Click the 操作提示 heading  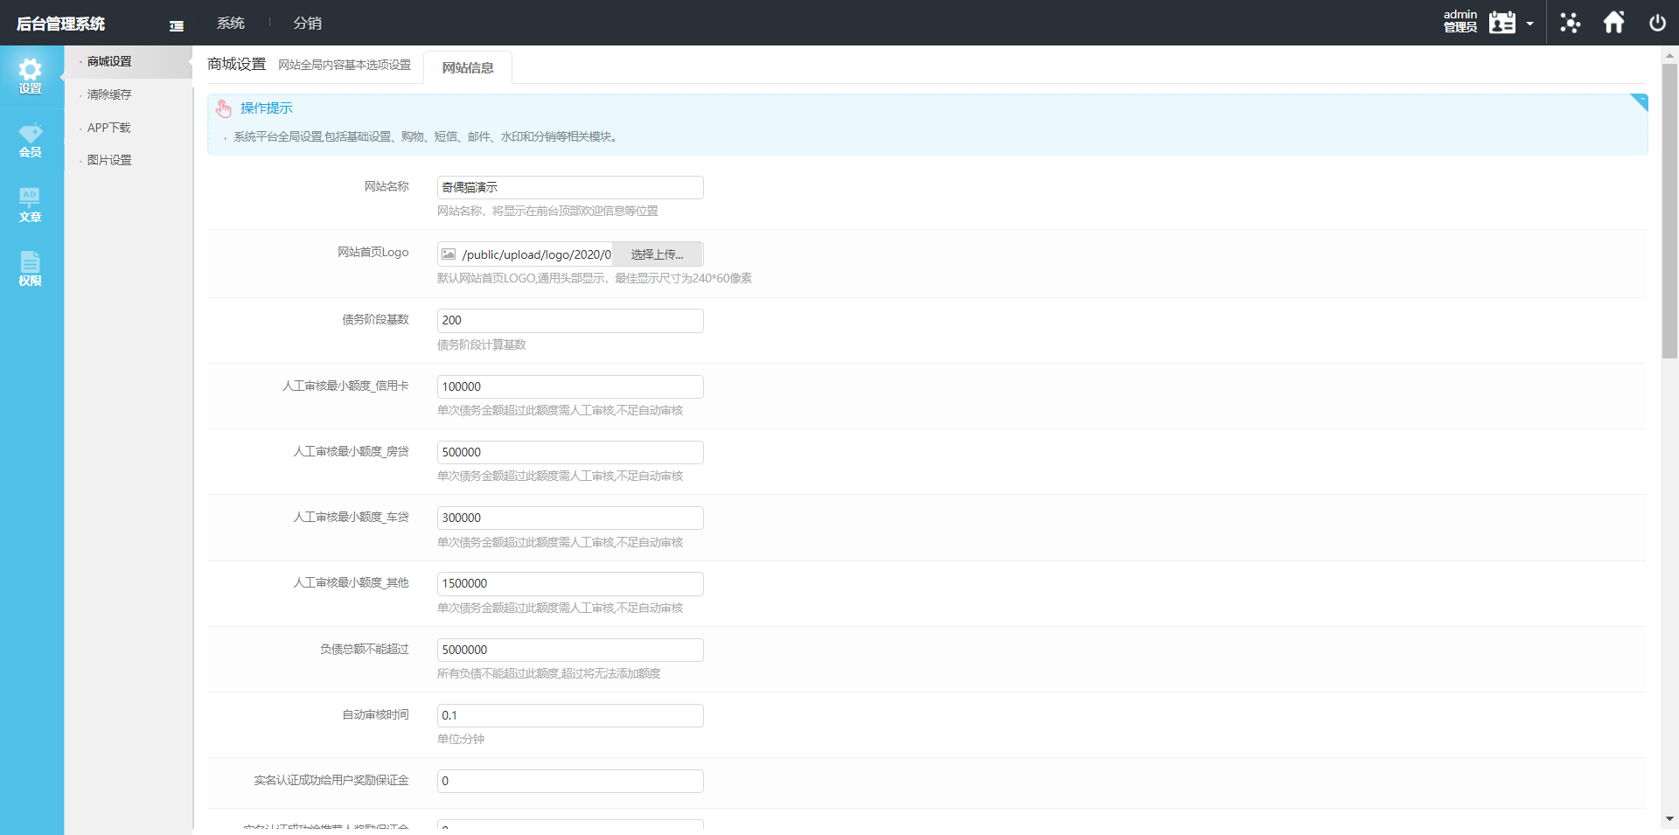[267, 108]
